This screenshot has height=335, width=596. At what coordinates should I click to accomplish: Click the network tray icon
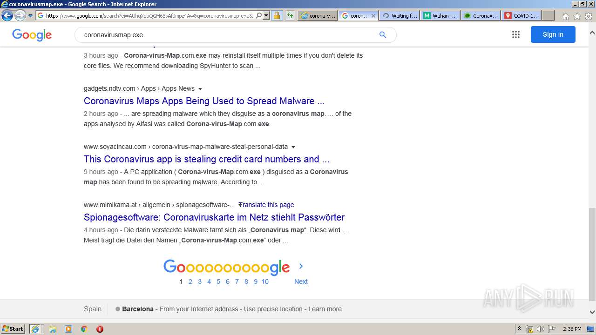point(529,329)
